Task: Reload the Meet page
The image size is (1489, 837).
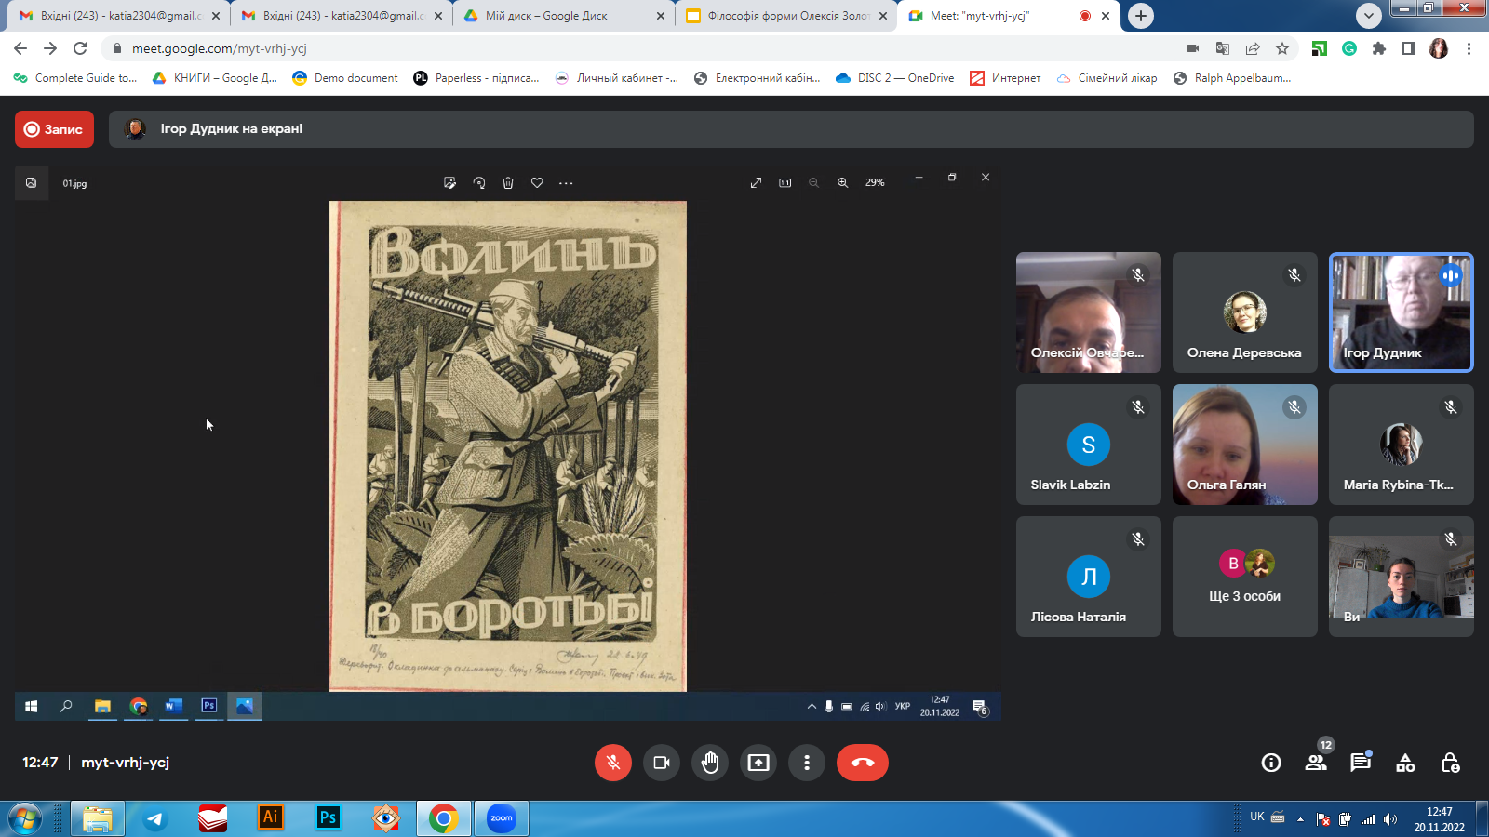Action: tap(80, 48)
